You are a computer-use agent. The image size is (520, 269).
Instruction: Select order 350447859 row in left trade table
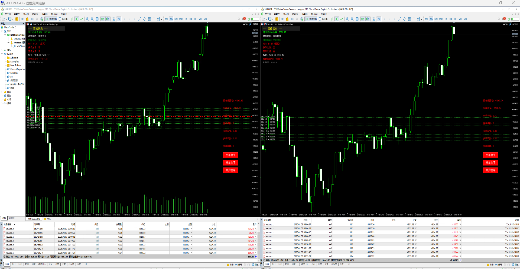[x=130, y=229]
